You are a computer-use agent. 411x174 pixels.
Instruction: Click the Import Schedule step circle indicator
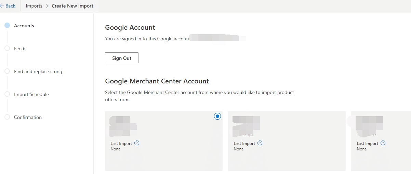point(7,94)
